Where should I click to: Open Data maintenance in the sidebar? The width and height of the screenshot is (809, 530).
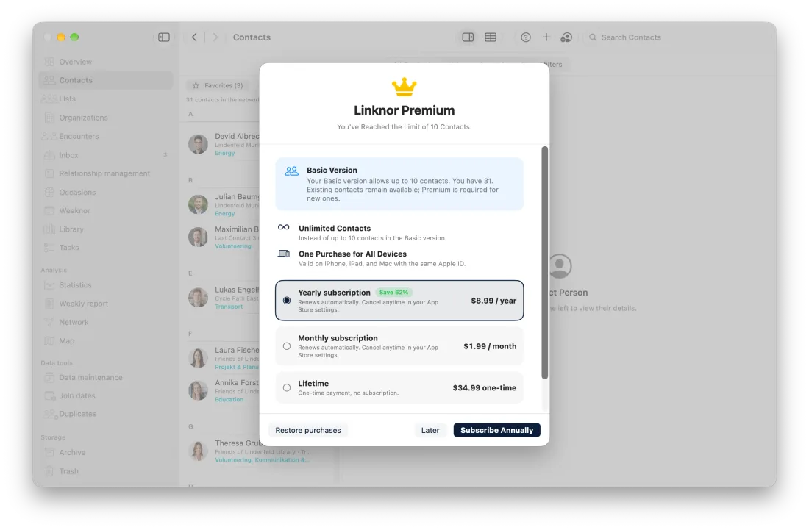coord(106,377)
